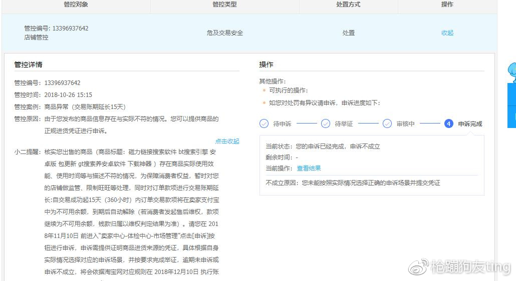
Task: Click the 处置 cell in the table row
Action: 348,33
